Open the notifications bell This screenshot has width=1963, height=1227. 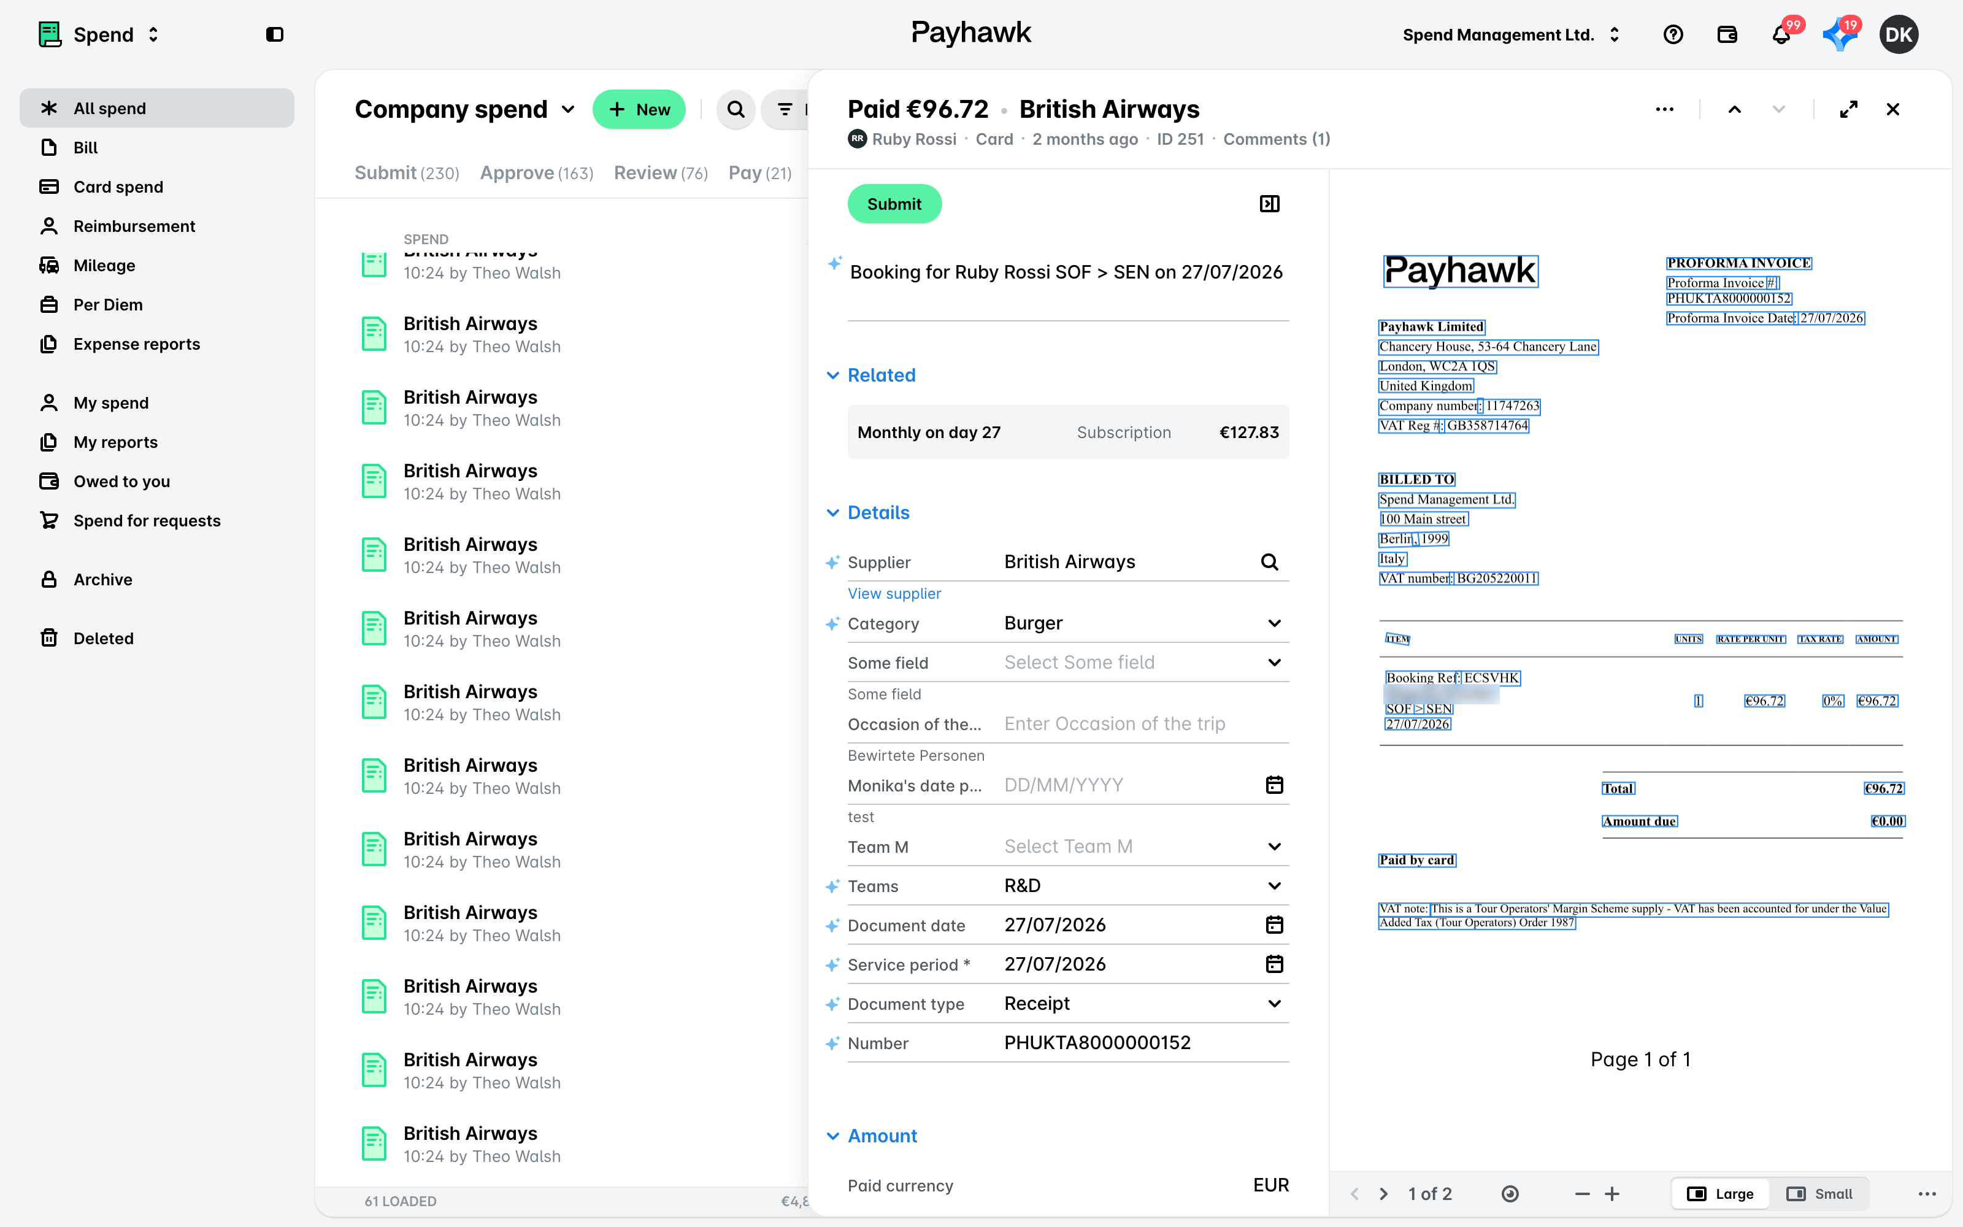tap(1781, 35)
